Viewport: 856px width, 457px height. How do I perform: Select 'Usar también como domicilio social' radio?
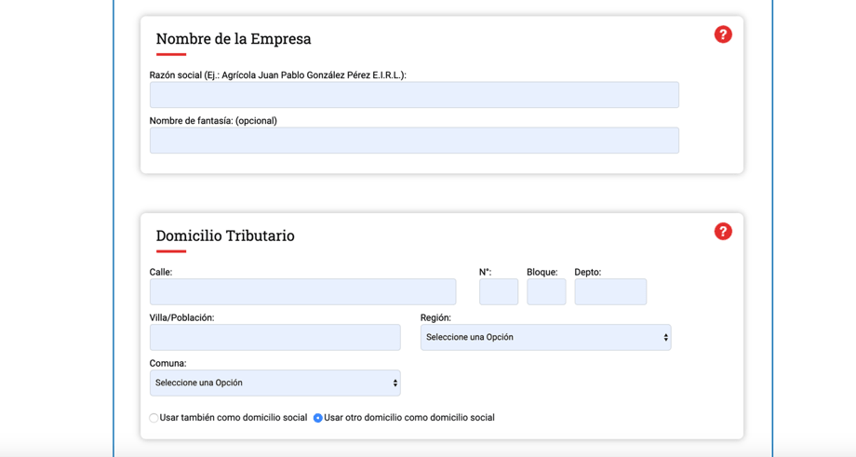[x=154, y=418]
